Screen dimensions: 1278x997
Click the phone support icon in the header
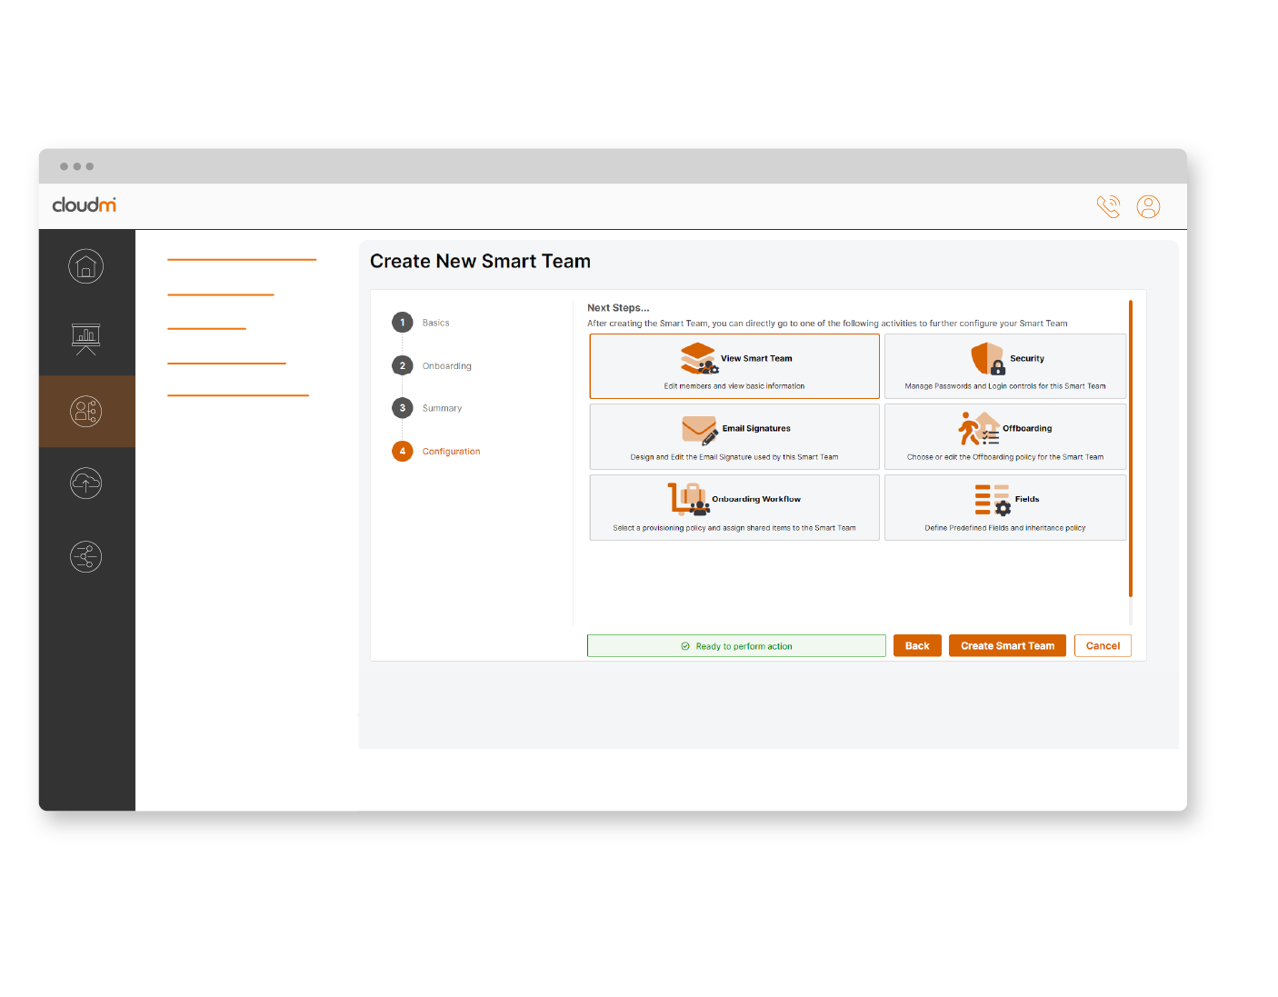1109,206
